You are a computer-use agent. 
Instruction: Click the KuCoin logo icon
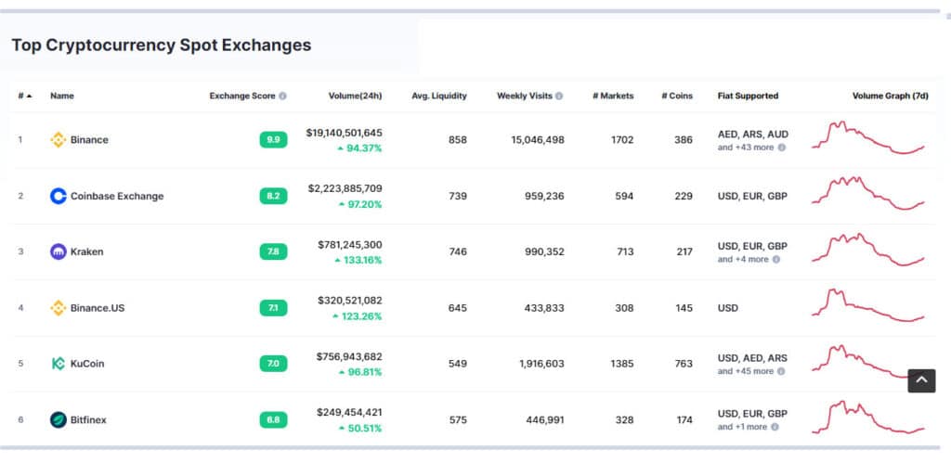point(59,364)
